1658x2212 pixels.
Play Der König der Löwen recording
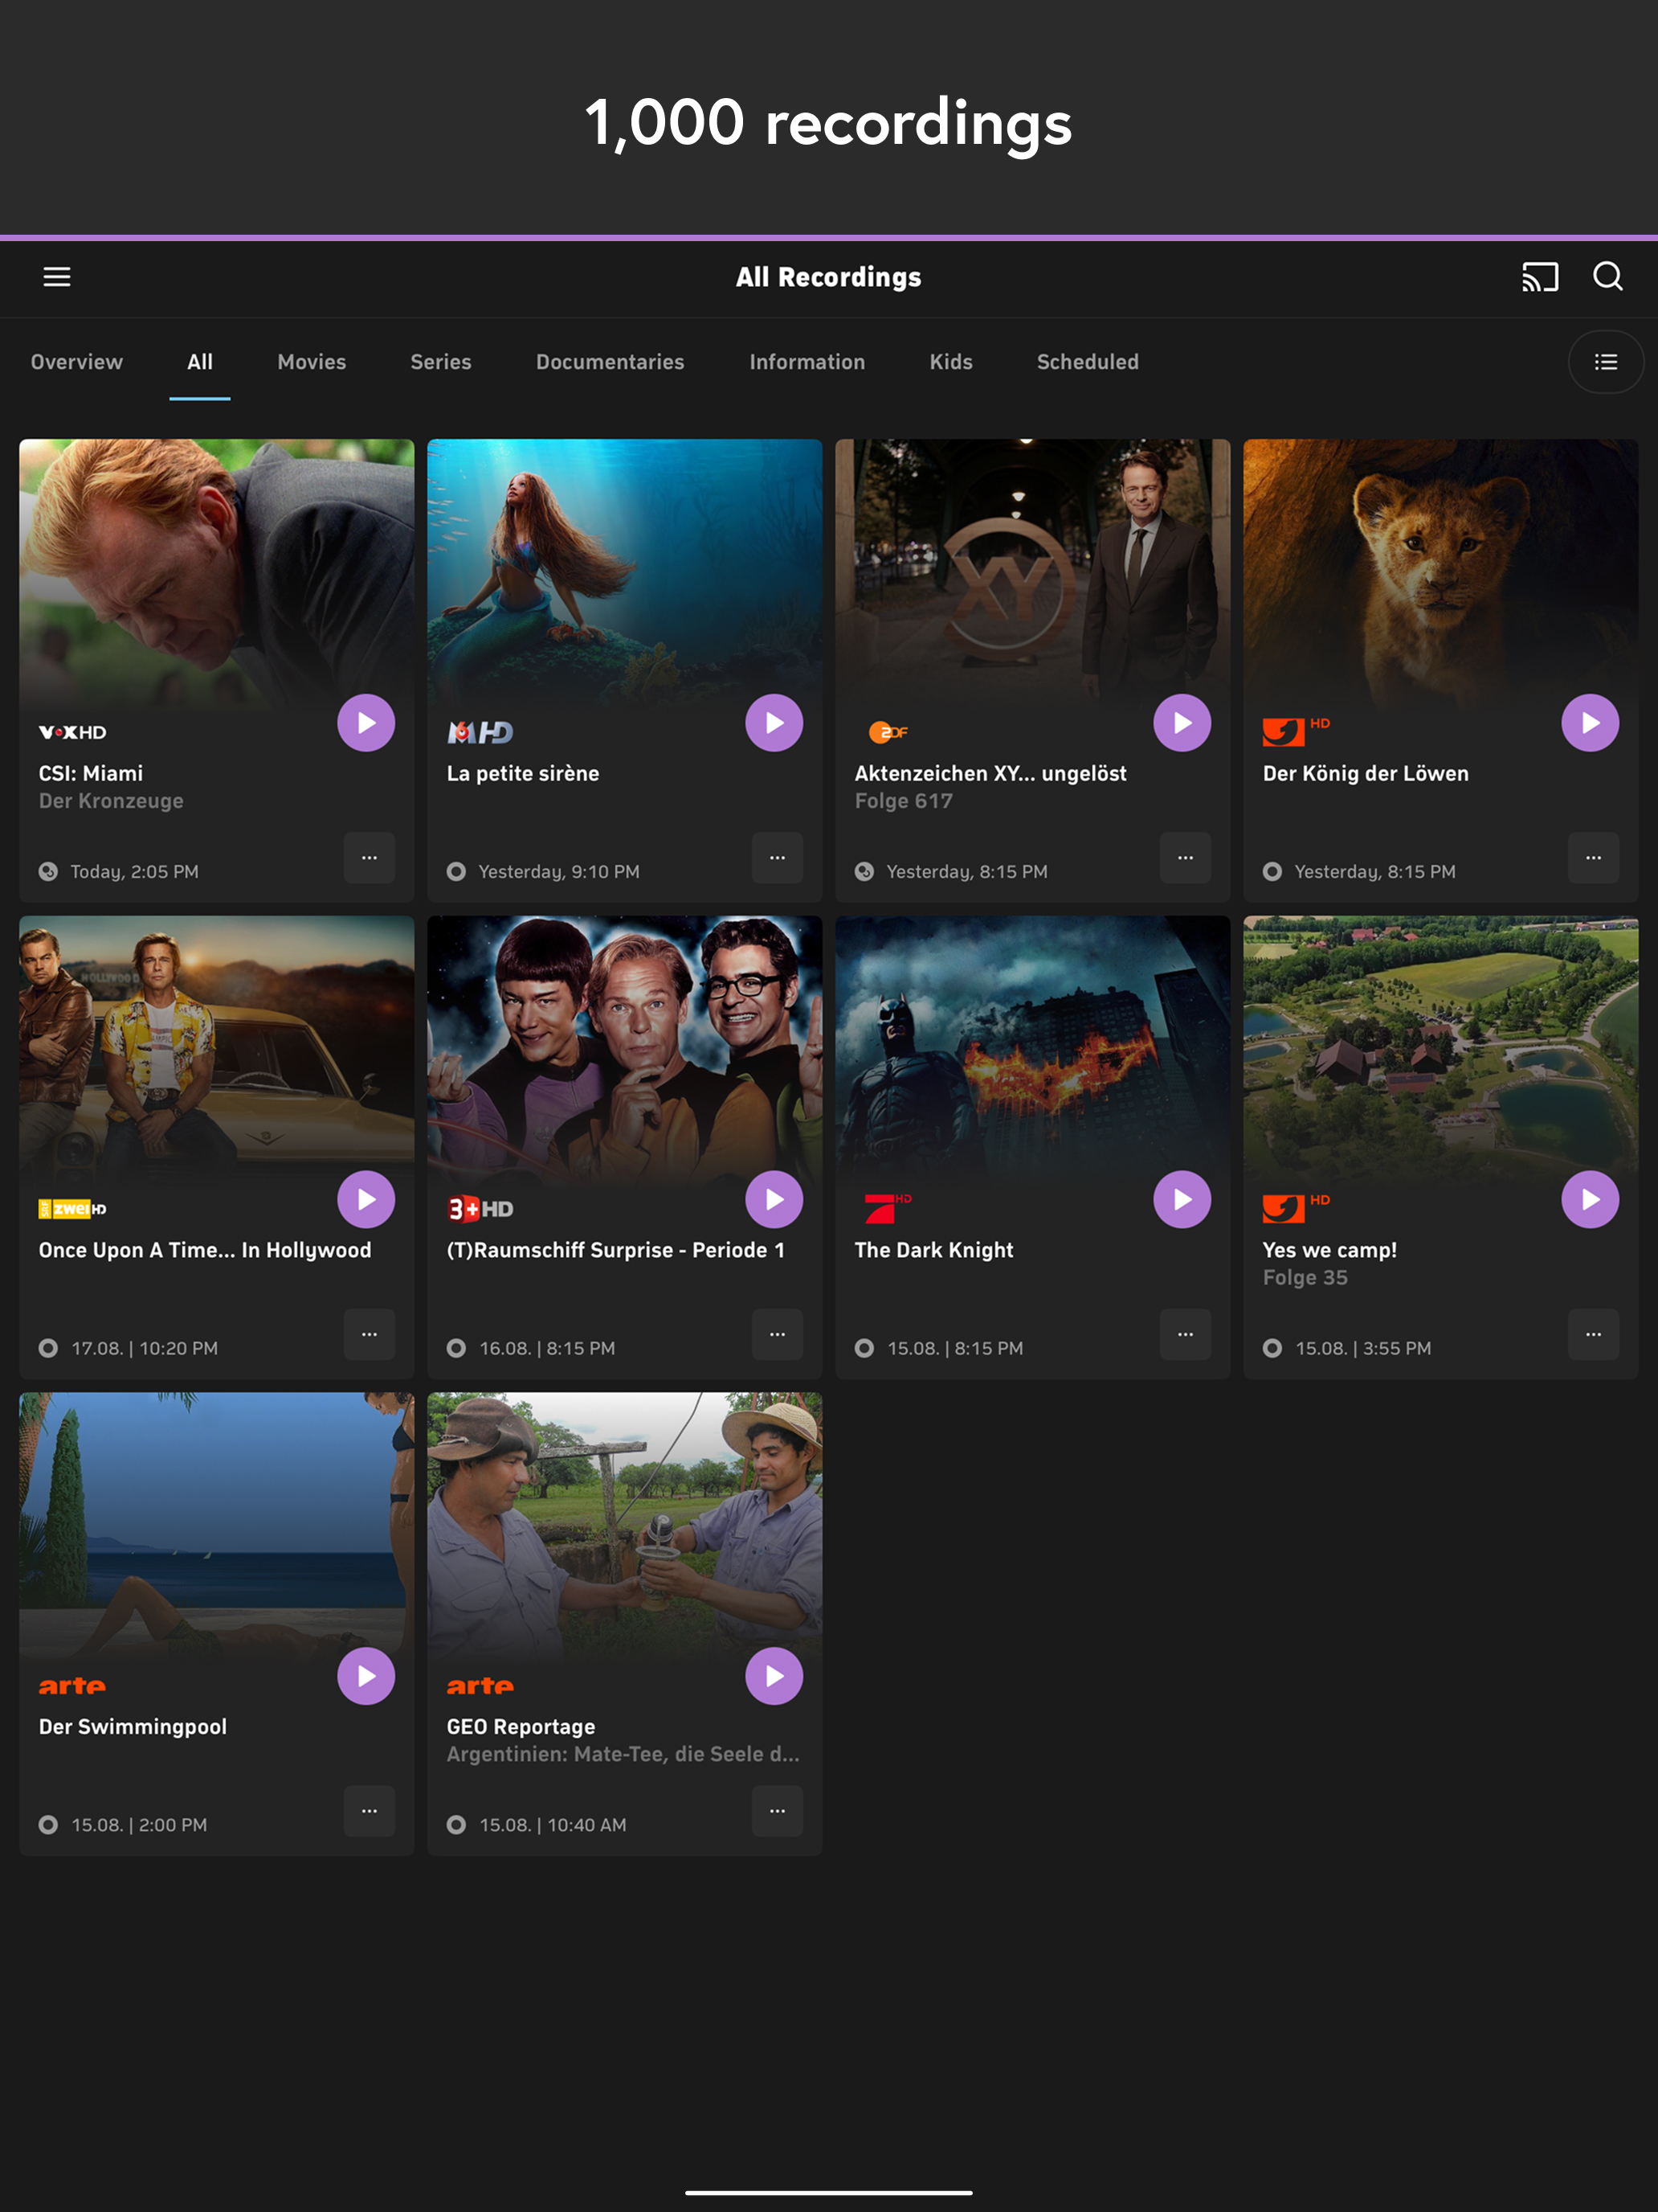pyautogui.click(x=1590, y=723)
